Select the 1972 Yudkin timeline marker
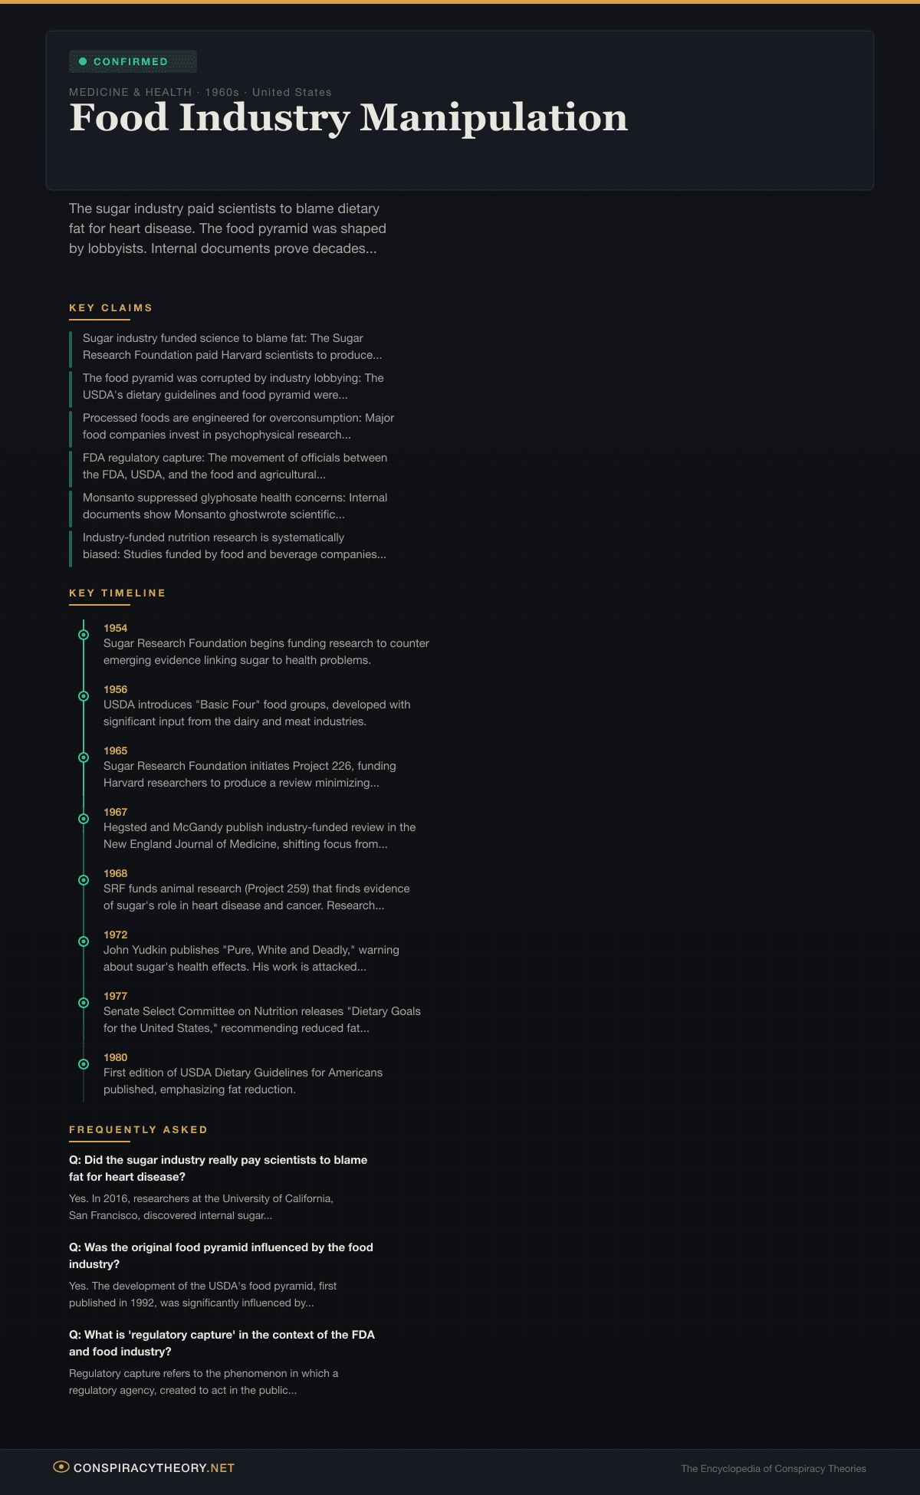 tap(84, 941)
